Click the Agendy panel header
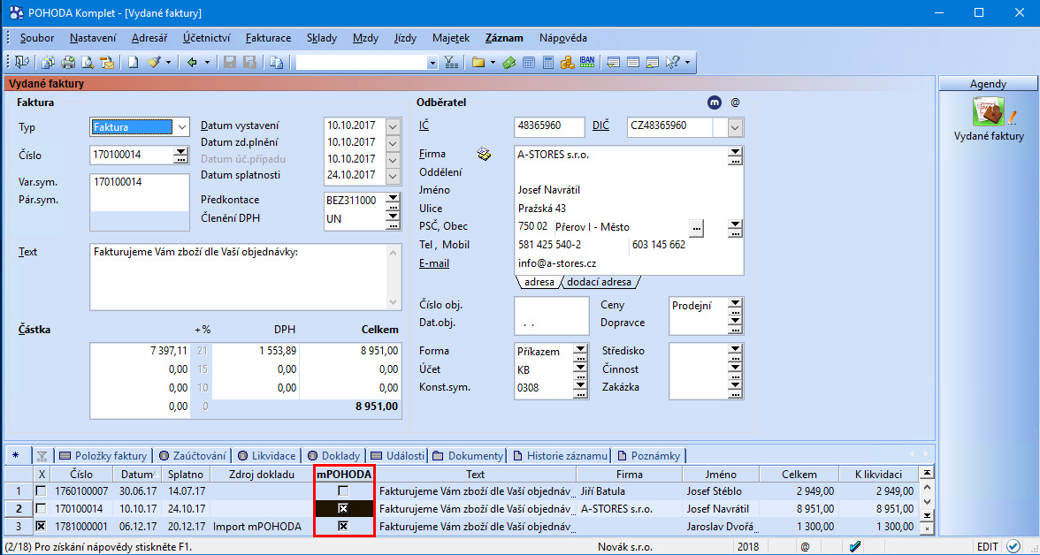The height and width of the screenshot is (555, 1040). (988, 84)
